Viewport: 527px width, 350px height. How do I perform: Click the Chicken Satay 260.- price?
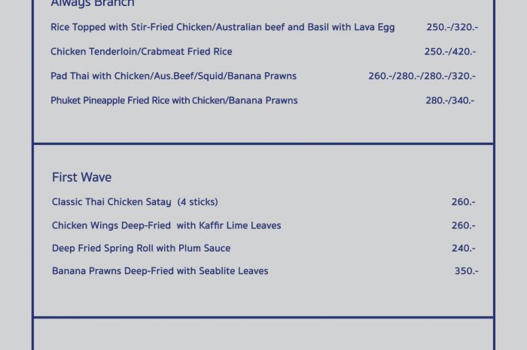tap(463, 202)
